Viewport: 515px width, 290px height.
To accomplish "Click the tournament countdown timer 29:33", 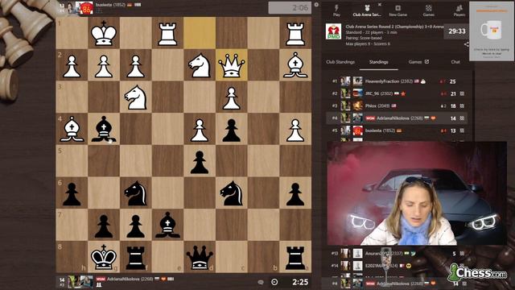I will click(457, 31).
